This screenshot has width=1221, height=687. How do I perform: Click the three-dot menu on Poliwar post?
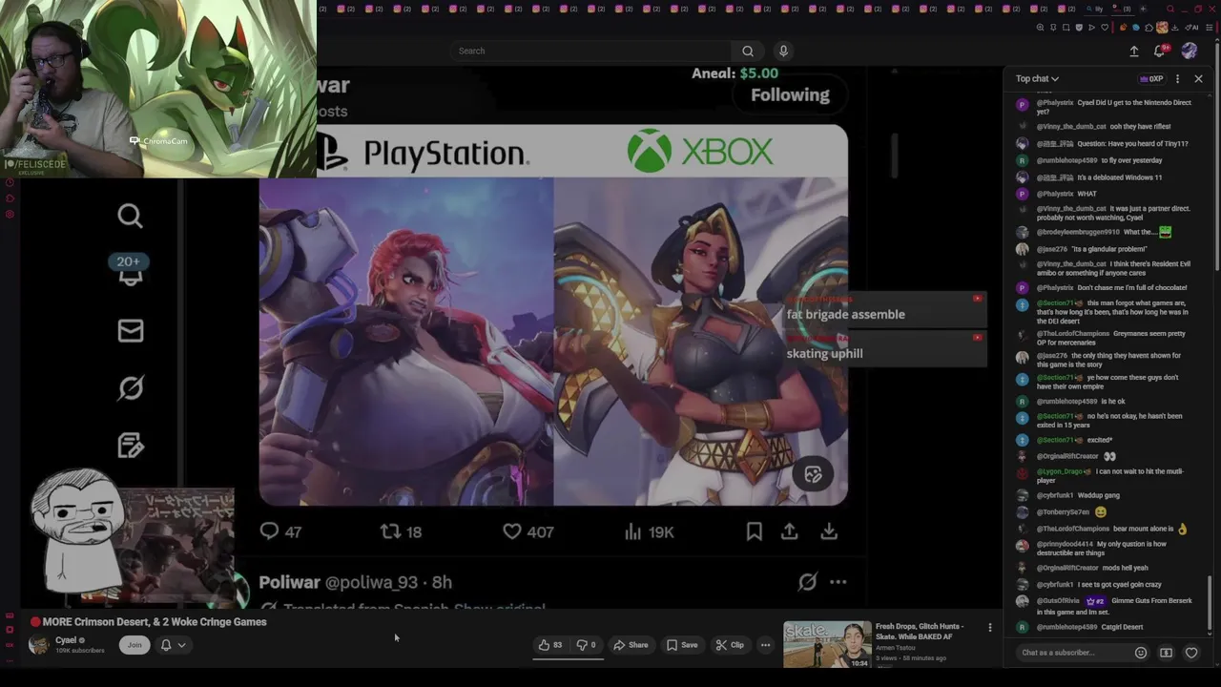pos(838,582)
